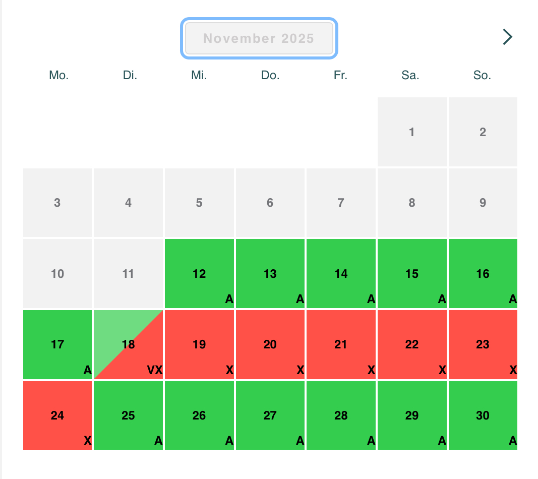Go to next month using right chevron
The width and height of the screenshot is (538, 479).
pyautogui.click(x=507, y=37)
